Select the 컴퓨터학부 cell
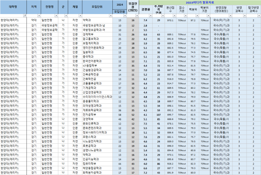 97,164
